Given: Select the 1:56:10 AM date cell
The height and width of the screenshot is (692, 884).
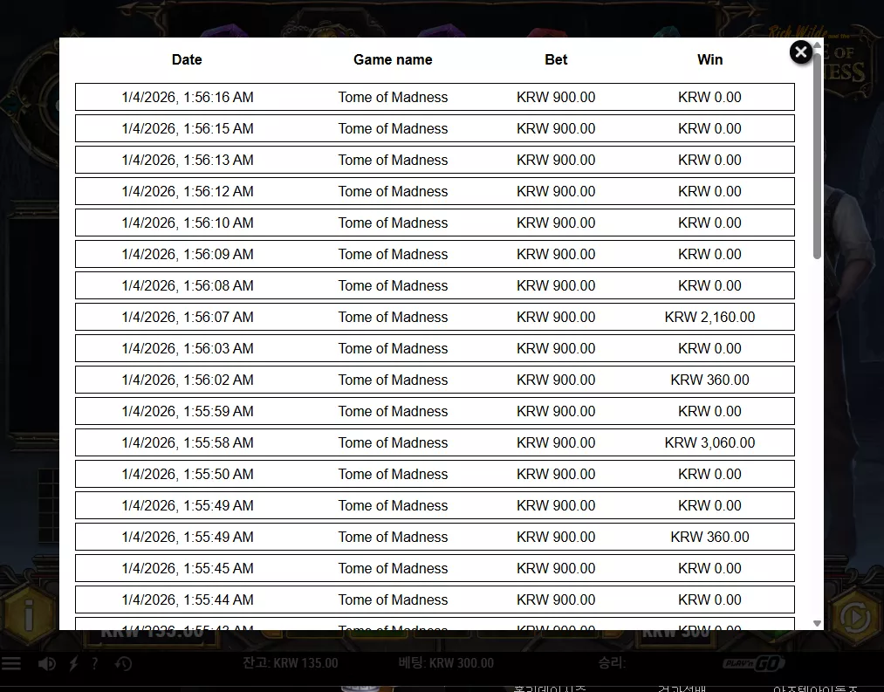Looking at the screenshot, I should point(187,223).
